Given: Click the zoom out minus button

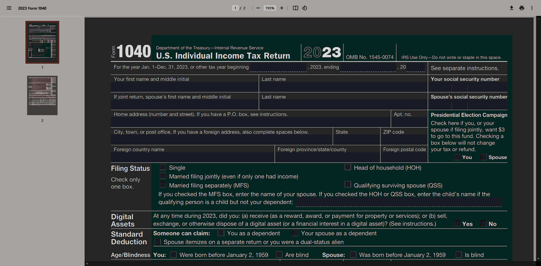Looking at the screenshot, I should coord(257,8).
